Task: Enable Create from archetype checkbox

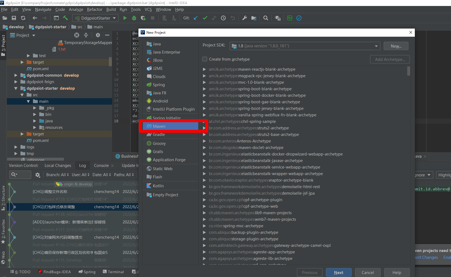Action: (x=205, y=59)
